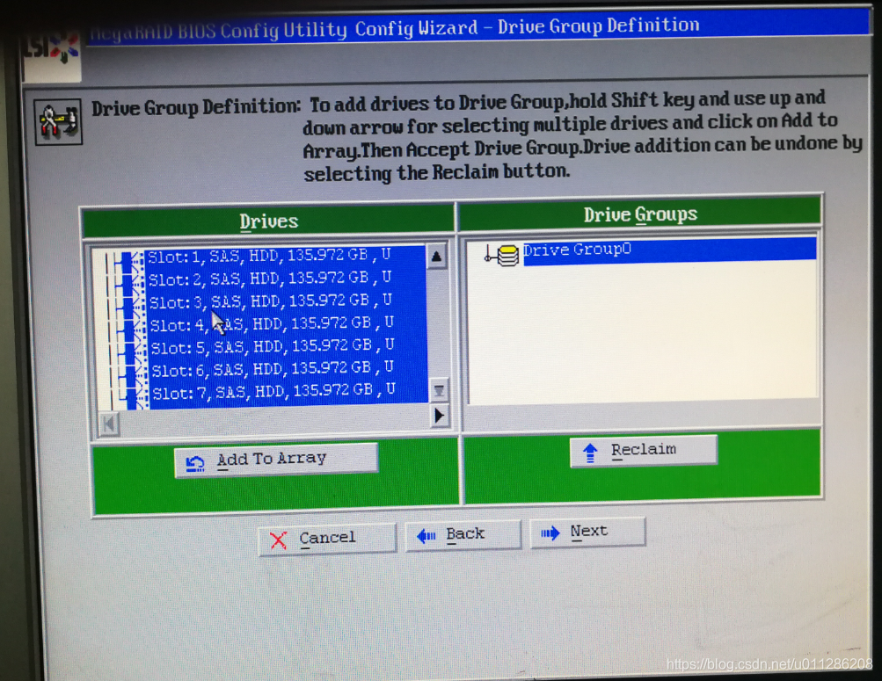Click the drives list scroll left arrow
Screen dimensions: 882x681
(x=108, y=424)
